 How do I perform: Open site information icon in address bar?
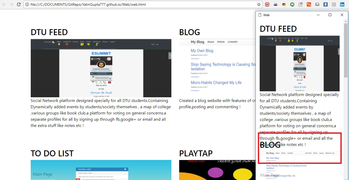pyautogui.click(x=27, y=4)
